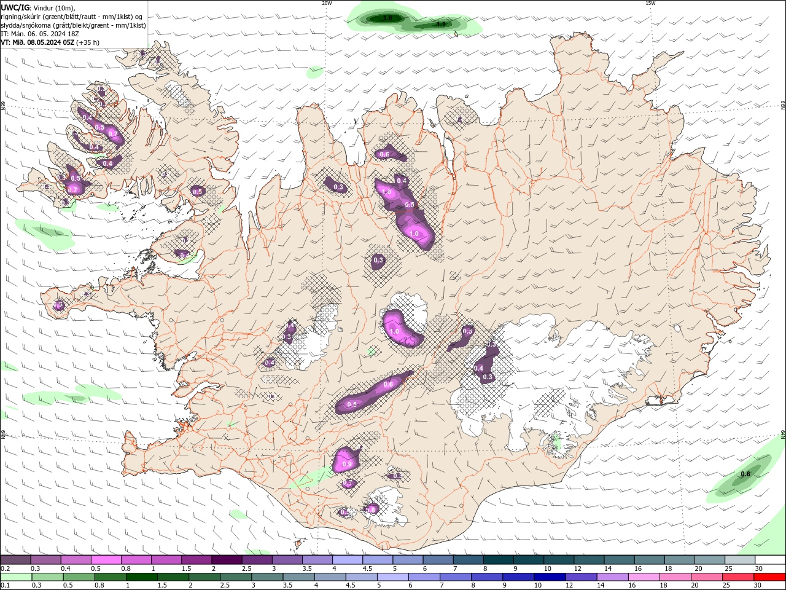Click the 10 label in the lower legend row
Viewport: 786px width, 590px height.
pos(537,586)
